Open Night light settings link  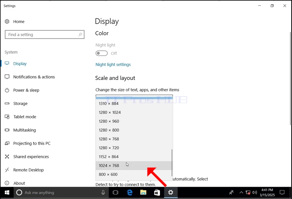pos(113,65)
